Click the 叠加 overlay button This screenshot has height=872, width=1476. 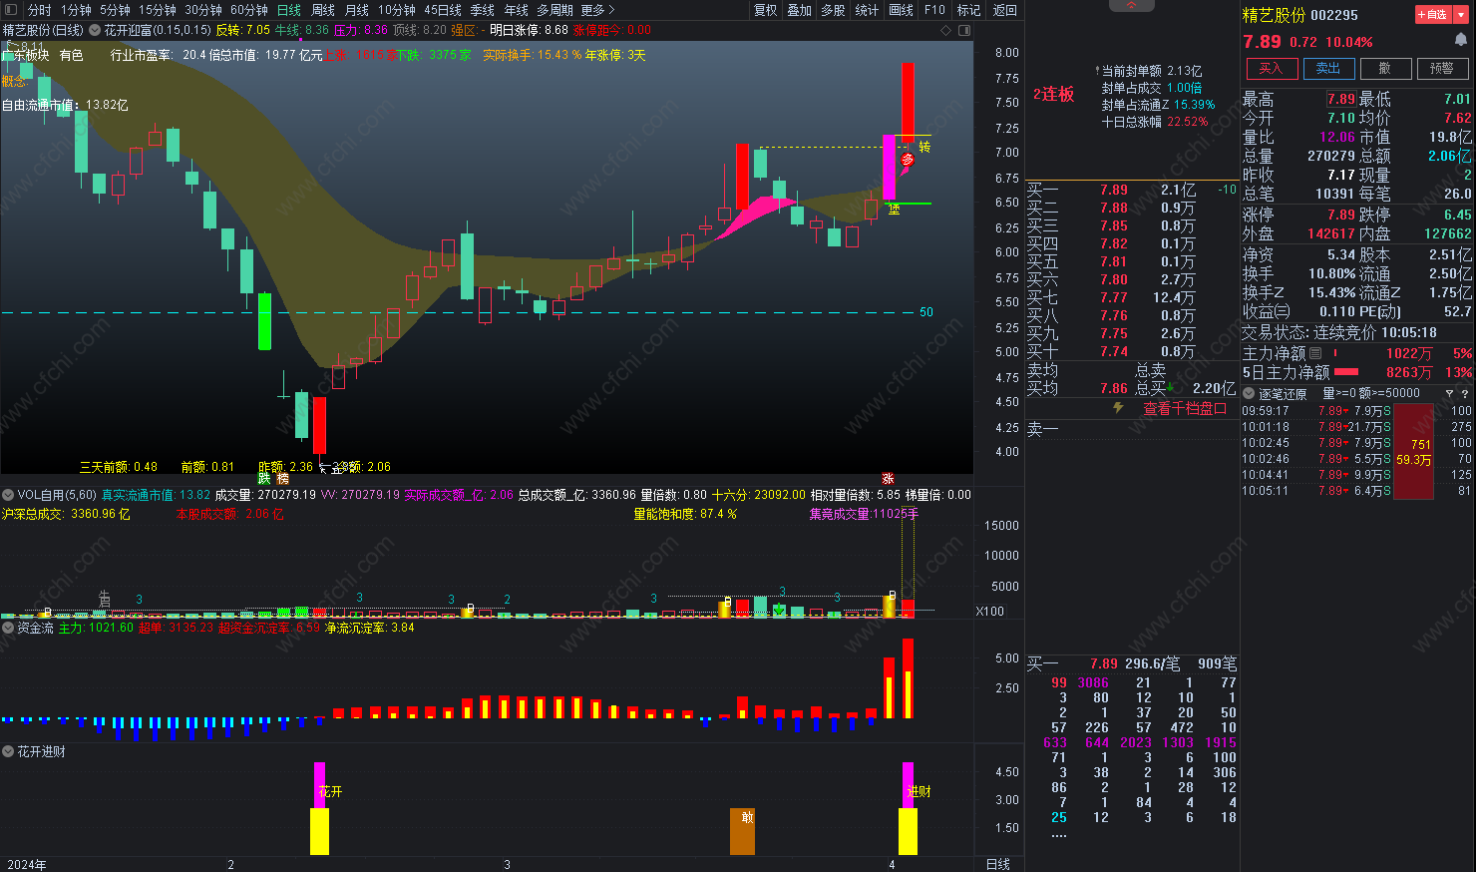[x=799, y=10]
